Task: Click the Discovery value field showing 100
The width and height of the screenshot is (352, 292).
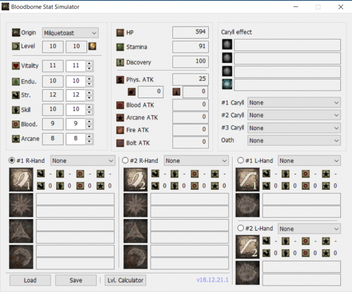Action: (191, 61)
